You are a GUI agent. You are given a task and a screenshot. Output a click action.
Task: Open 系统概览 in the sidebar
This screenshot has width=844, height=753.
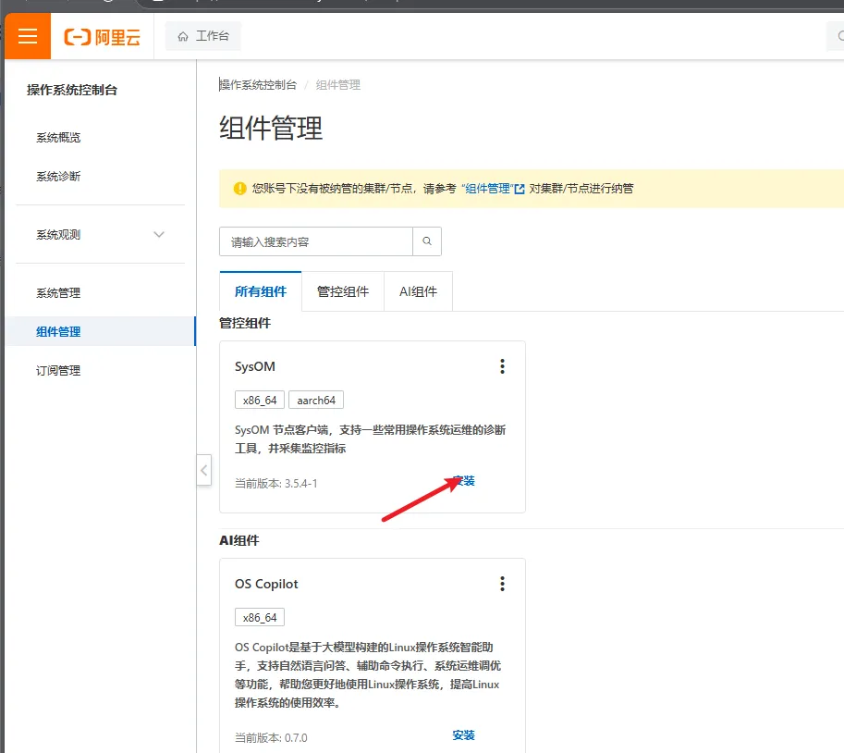pyautogui.click(x=58, y=137)
